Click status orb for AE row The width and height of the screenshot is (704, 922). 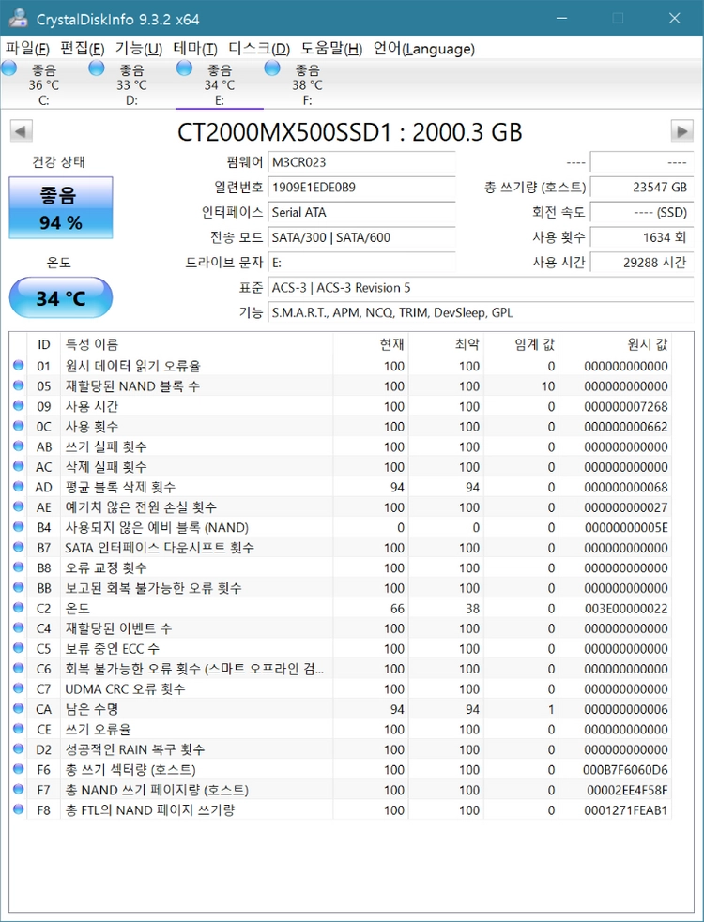(x=18, y=506)
